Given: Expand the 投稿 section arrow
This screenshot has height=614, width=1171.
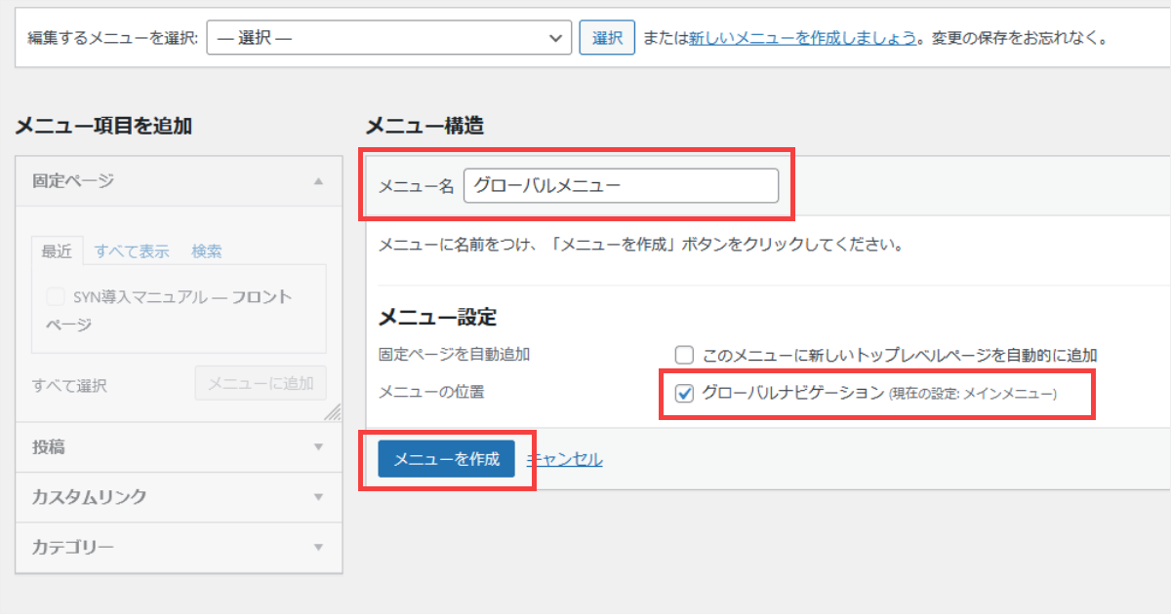Looking at the screenshot, I should [317, 447].
